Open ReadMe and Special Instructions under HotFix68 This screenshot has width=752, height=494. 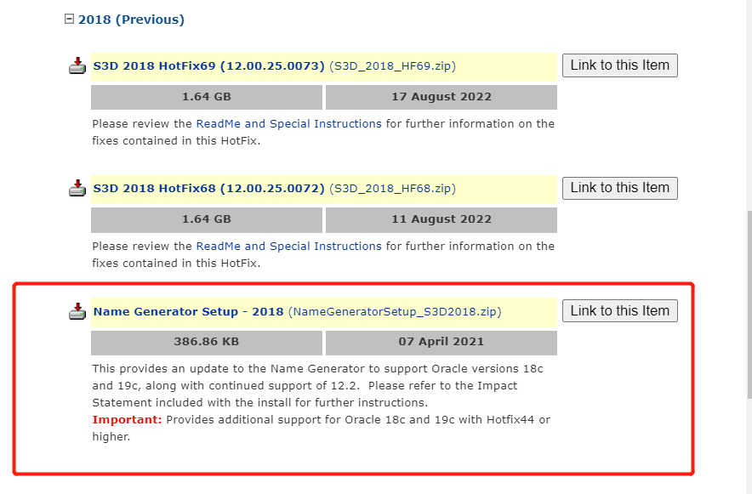288,246
